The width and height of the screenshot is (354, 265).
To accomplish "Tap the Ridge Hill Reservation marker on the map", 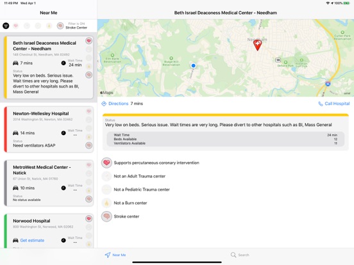I will pyautogui.click(x=171, y=58).
